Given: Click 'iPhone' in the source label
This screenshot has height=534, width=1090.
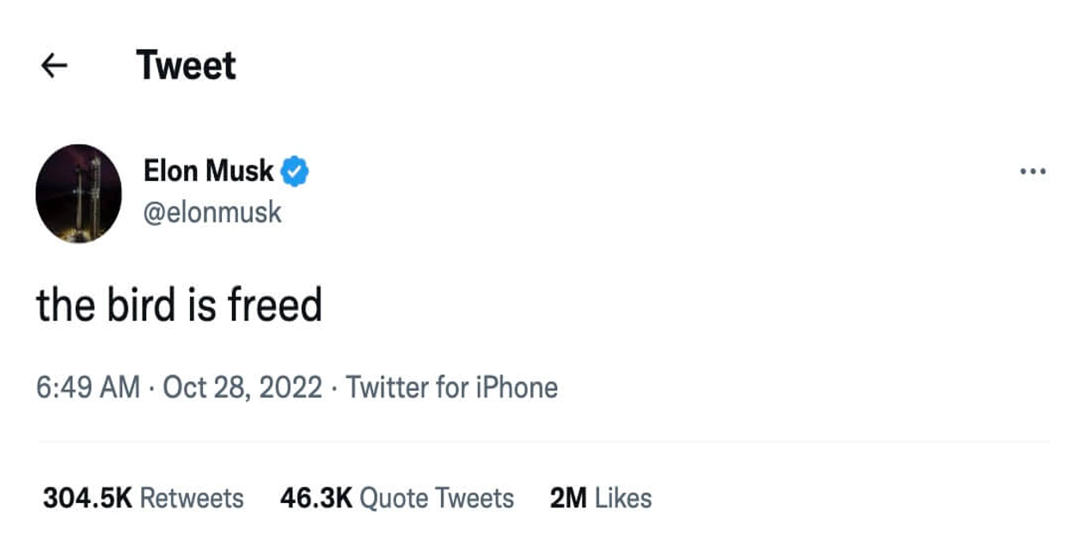Looking at the screenshot, I should point(517,387).
